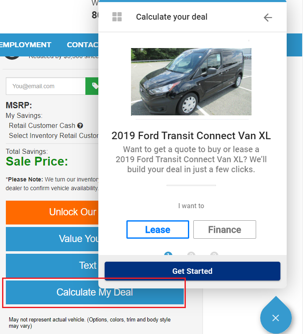This screenshot has width=303, height=334.
Task: Open the grid menu icon in deal panel
Action: (117, 17)
